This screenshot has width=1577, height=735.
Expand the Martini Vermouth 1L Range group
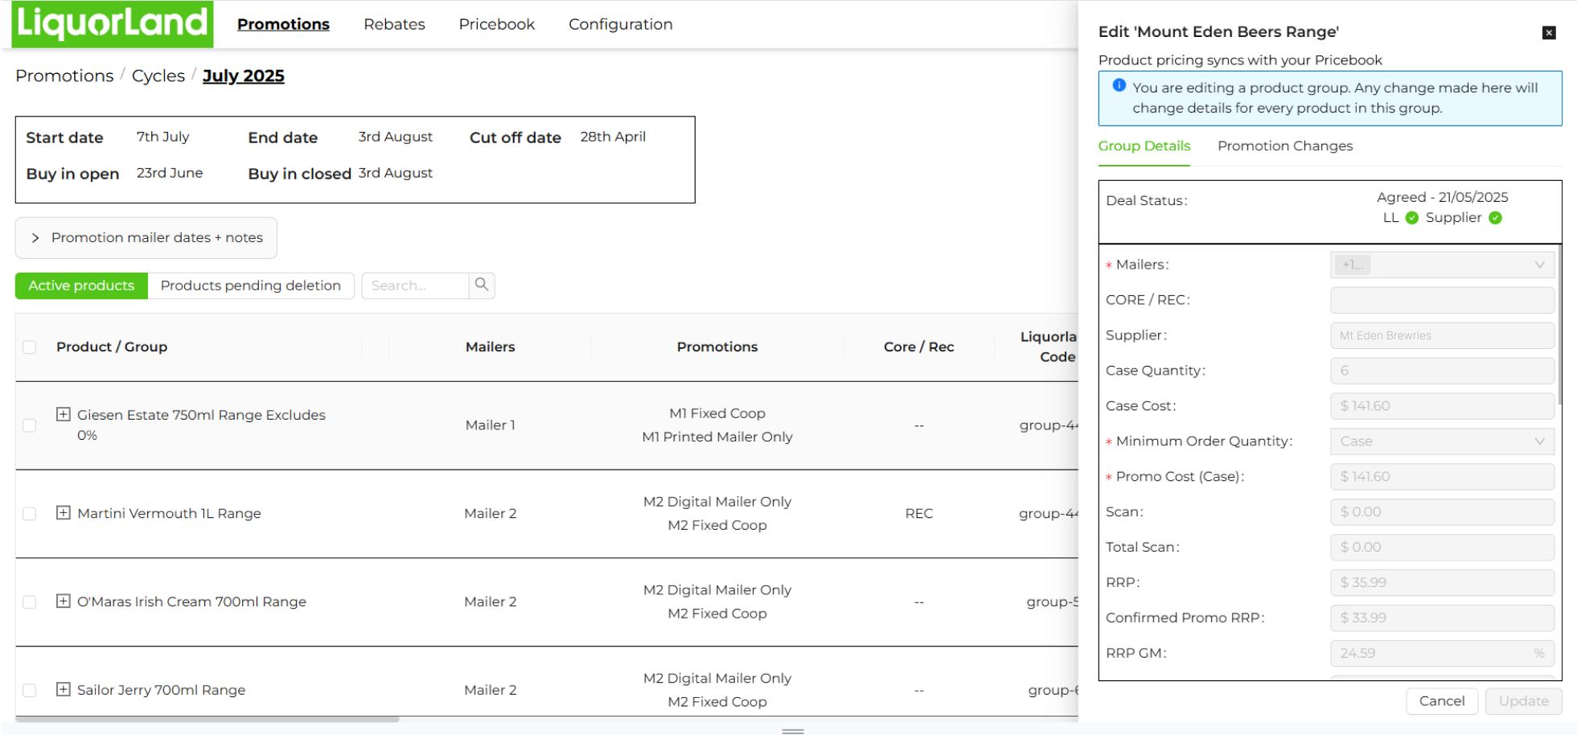click(64, 513)
